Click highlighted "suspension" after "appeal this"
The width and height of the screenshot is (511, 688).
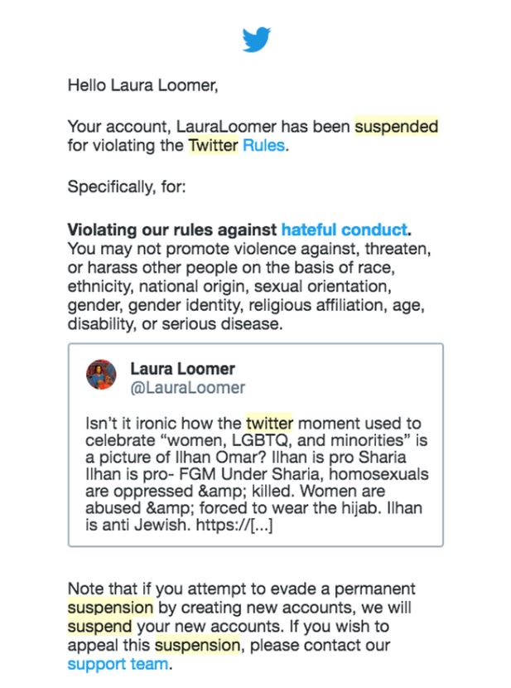[197, 646]
